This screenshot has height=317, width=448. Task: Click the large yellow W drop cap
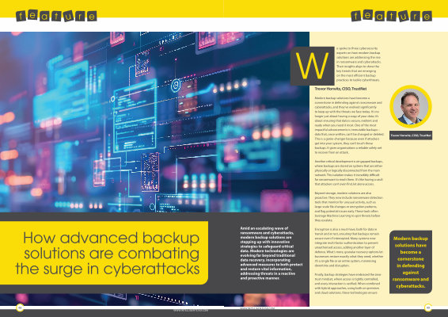click(x=312, y=66)
